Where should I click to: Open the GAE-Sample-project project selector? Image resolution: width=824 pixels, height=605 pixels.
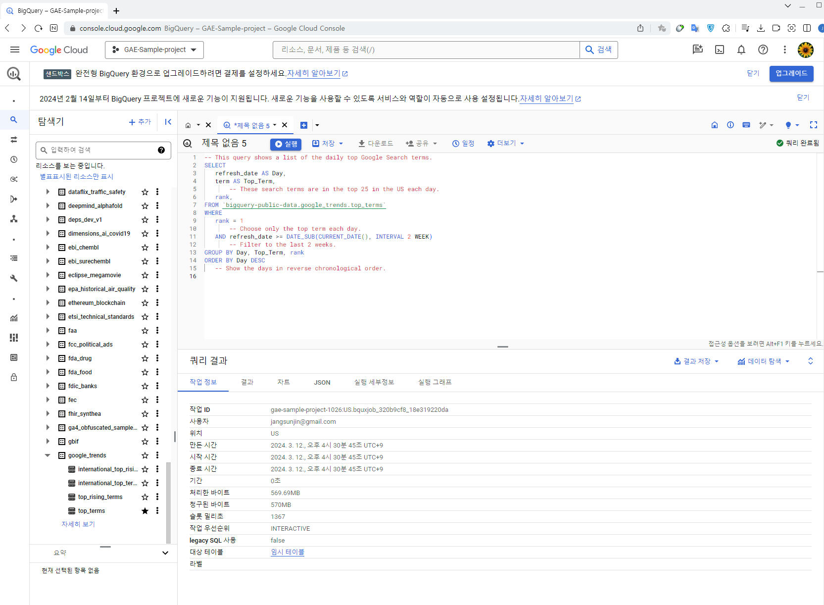click(x=154, y=50)
